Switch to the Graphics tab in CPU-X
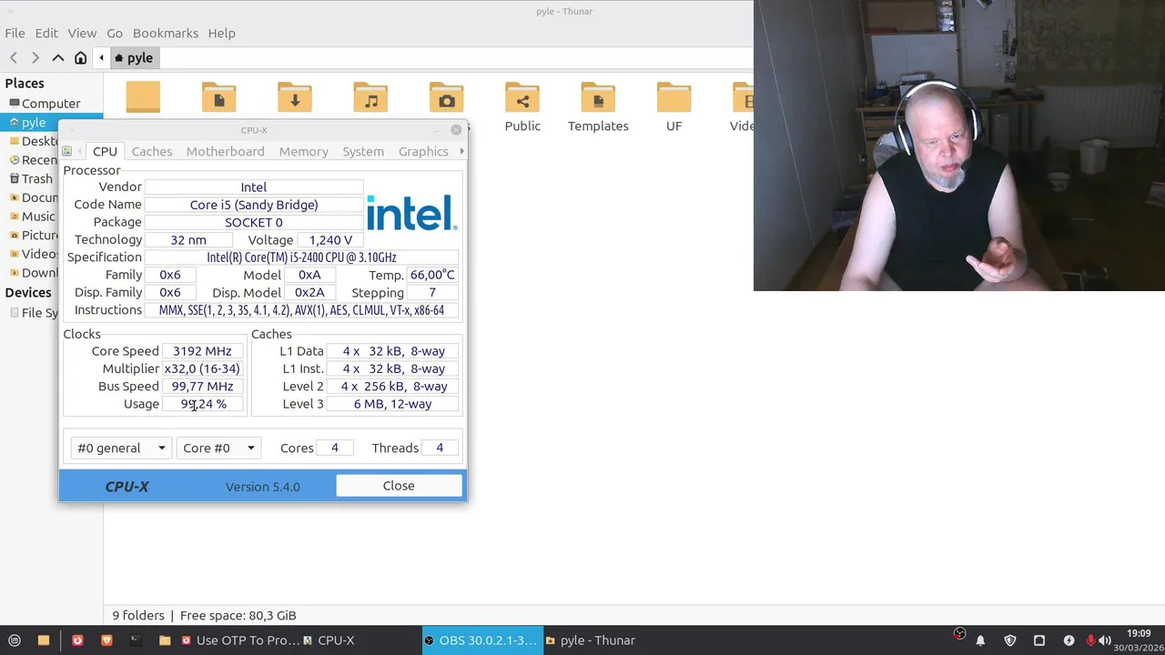The height and width of the screenshot is (655, 1165). click(x=423, y=151)
